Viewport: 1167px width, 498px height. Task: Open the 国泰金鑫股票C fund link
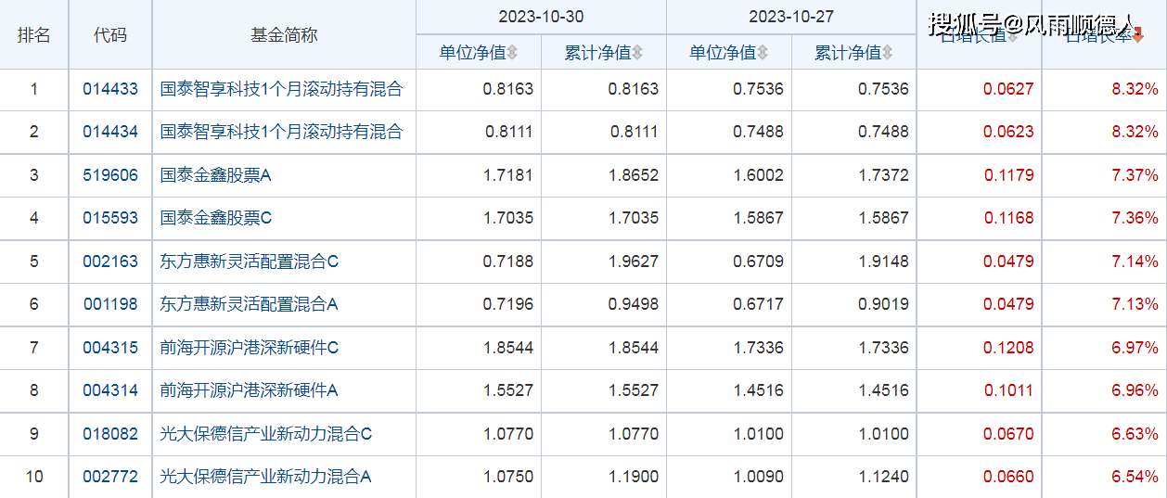coord(216,218)
